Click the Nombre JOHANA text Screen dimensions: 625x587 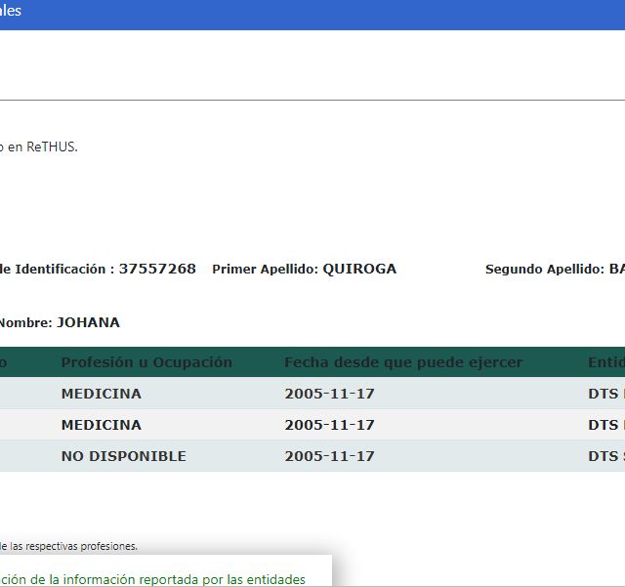pyautogui.click(x=59, y=322)
